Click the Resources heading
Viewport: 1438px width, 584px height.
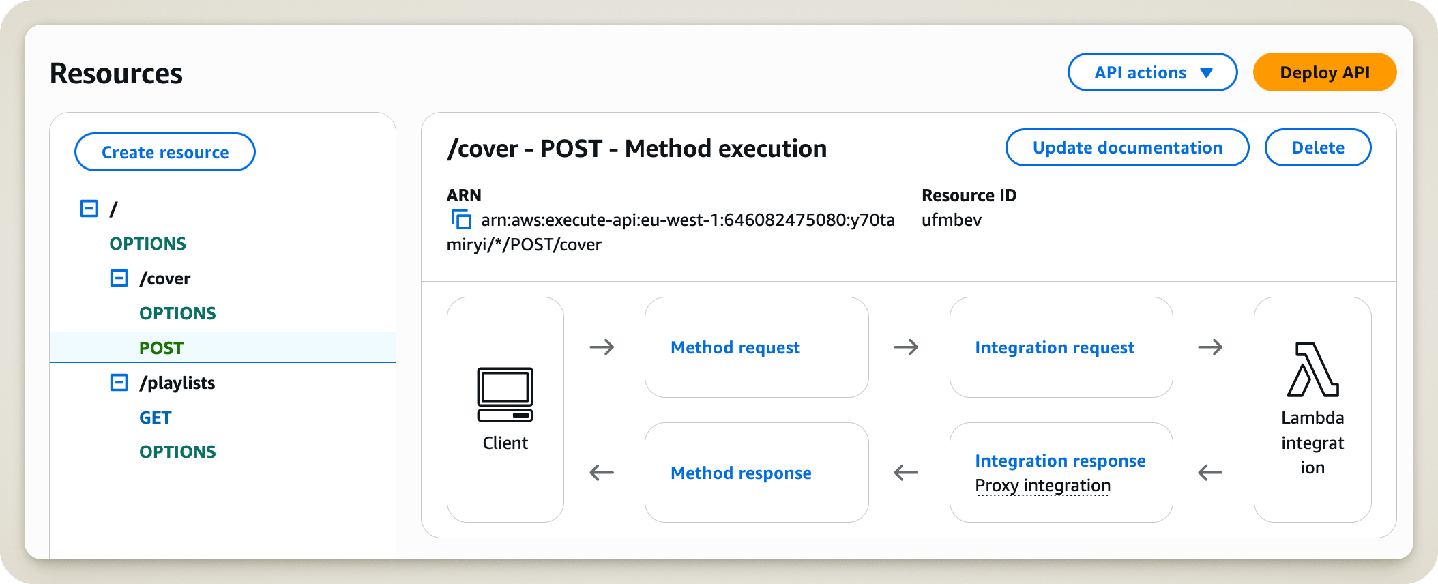[x=116, y=73]
